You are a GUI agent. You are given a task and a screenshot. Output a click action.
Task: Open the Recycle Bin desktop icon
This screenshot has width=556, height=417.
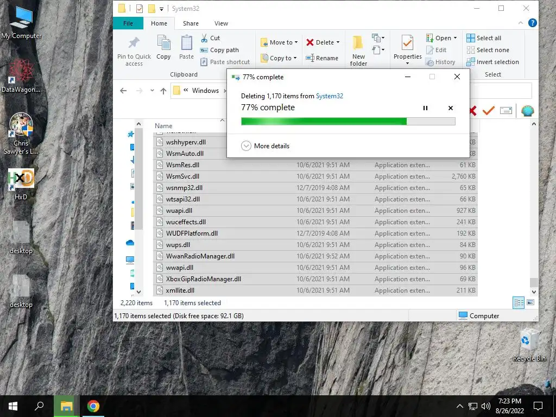click(x=529, y=345)
